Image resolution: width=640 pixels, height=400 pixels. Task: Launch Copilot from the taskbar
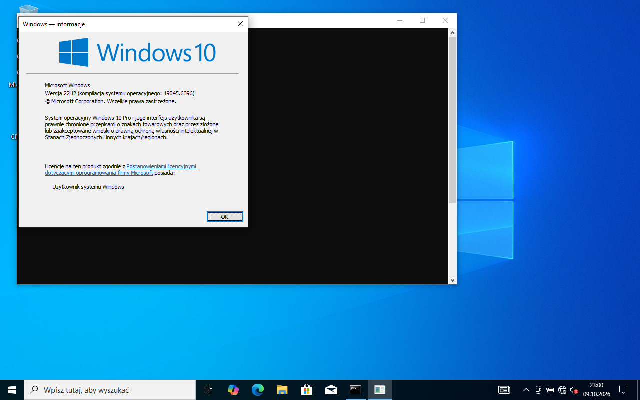(x=233, y=390)
